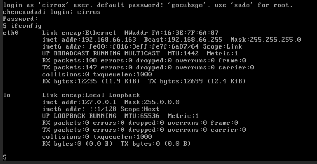Click the eth0 RX packets:108 text
The height and width of the screenshot is (164, 317).
(69, 61)
